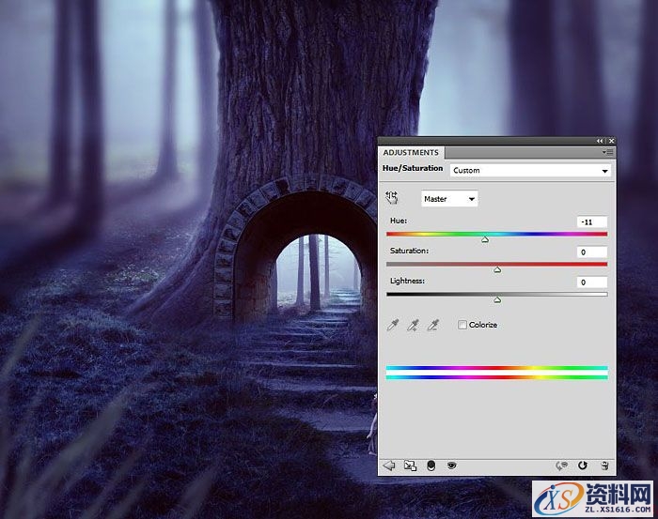
Task: Reset adjustment with the circular arrow icon
Action: click(583, 465)
